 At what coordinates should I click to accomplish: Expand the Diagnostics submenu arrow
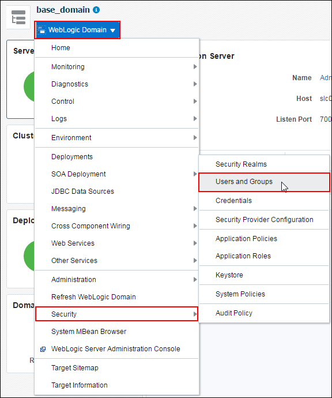[x=195, y=84]
